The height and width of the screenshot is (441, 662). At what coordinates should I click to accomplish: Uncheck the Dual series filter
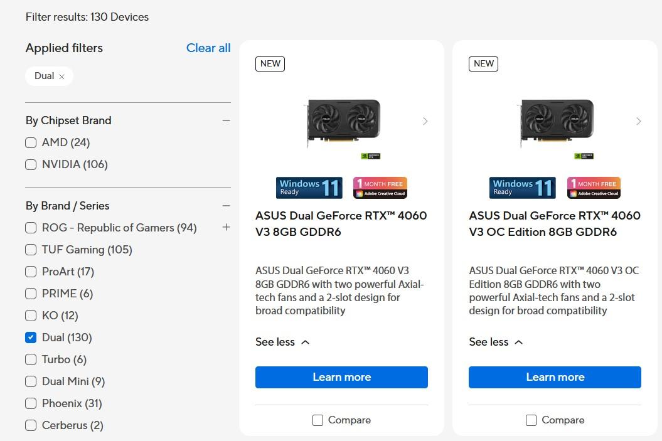click(31, 337)
